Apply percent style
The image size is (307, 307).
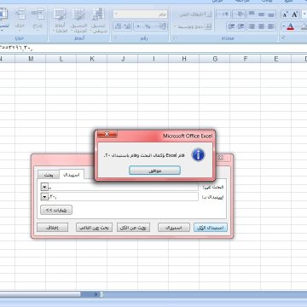(148, 26)
